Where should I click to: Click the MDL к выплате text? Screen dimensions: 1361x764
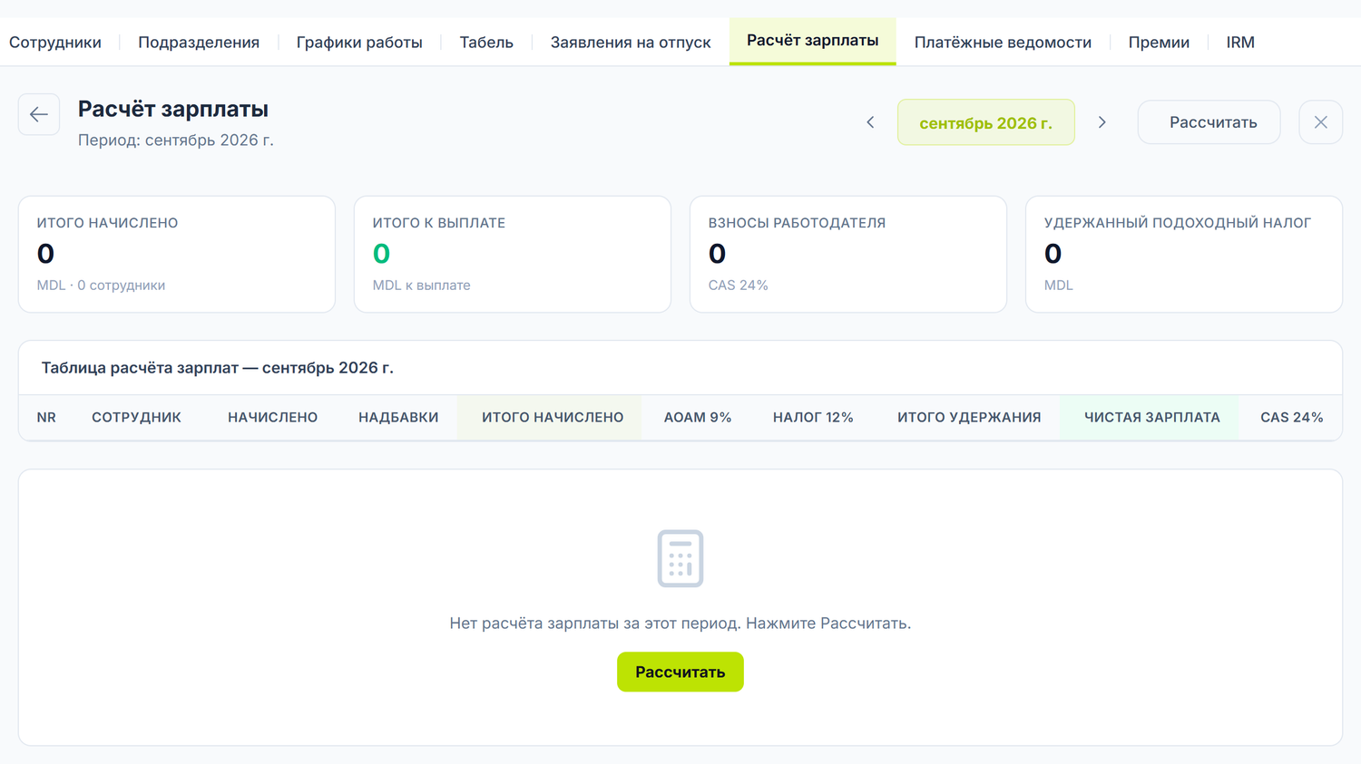[421, 285]
